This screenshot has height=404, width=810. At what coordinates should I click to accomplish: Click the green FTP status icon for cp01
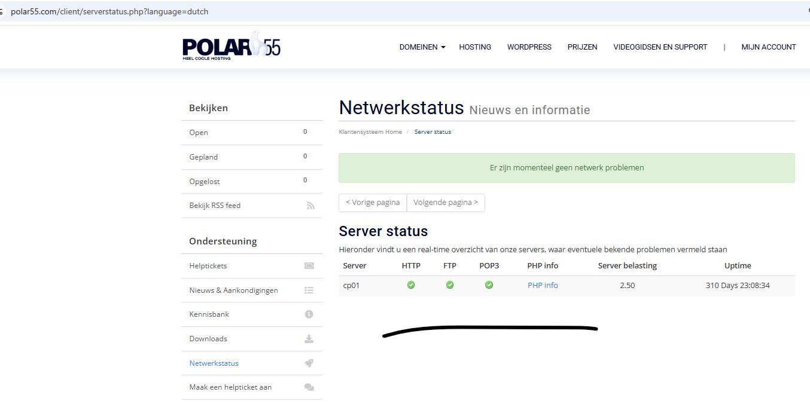(450, 285)
